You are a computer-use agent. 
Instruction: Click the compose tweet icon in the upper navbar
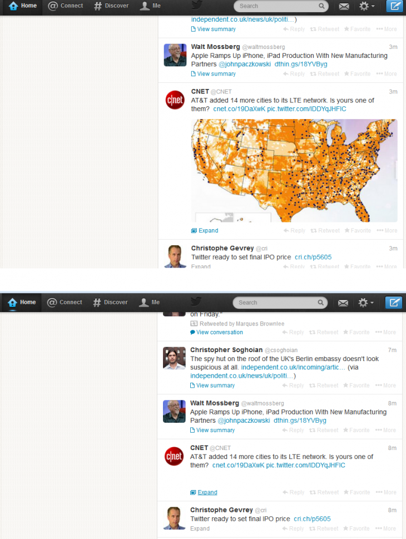coord(394,6)
